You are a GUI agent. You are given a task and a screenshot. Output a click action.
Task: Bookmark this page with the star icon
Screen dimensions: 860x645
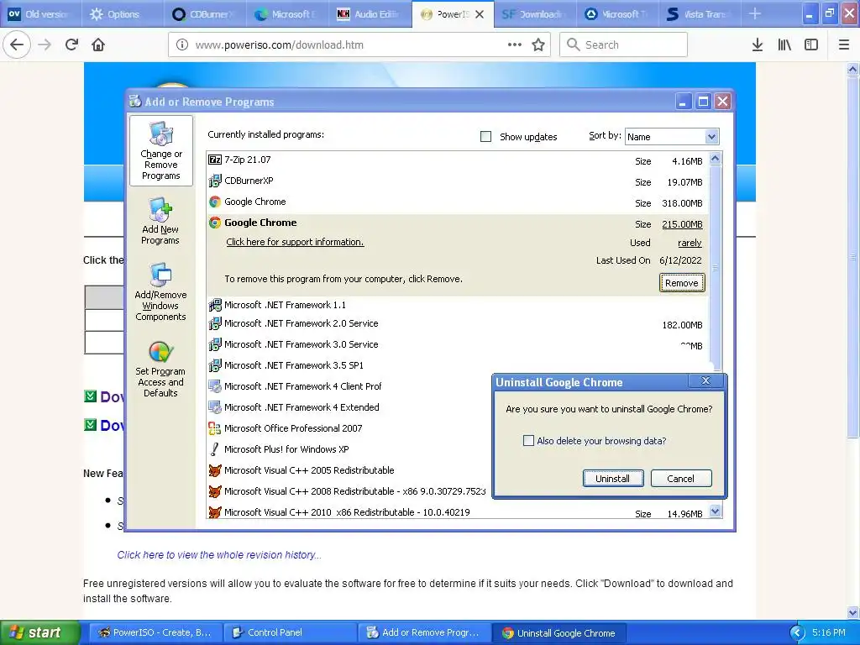point(538,45)
